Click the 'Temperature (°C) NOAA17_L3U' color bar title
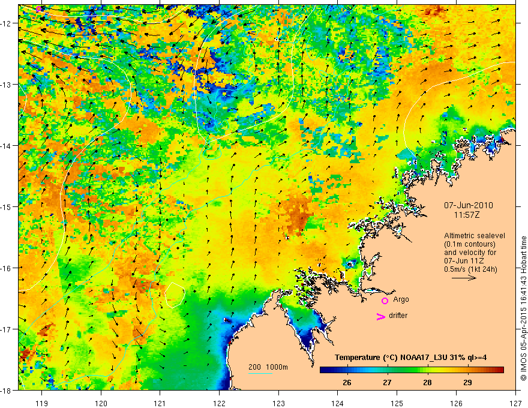 (410, 358)
